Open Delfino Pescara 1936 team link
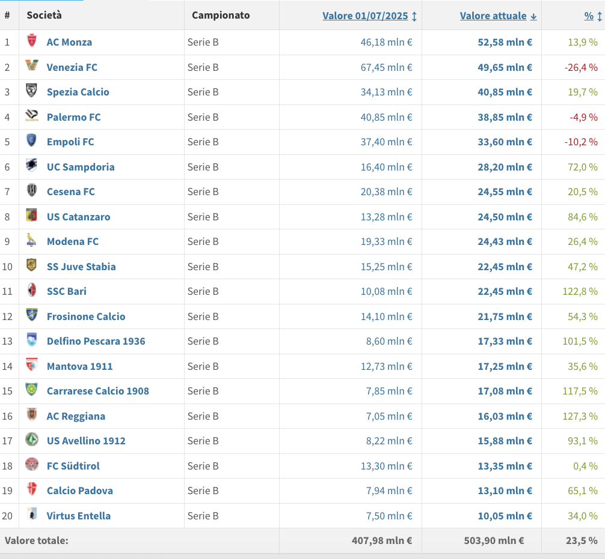Image resolution: width=605 pixels, height=559 pixels. [96, 341]
